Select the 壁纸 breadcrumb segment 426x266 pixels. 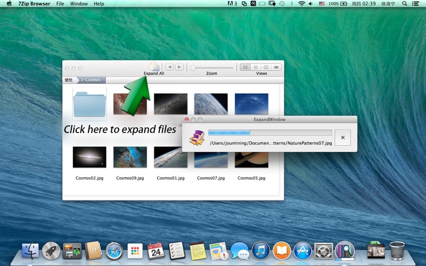[69, 80]
